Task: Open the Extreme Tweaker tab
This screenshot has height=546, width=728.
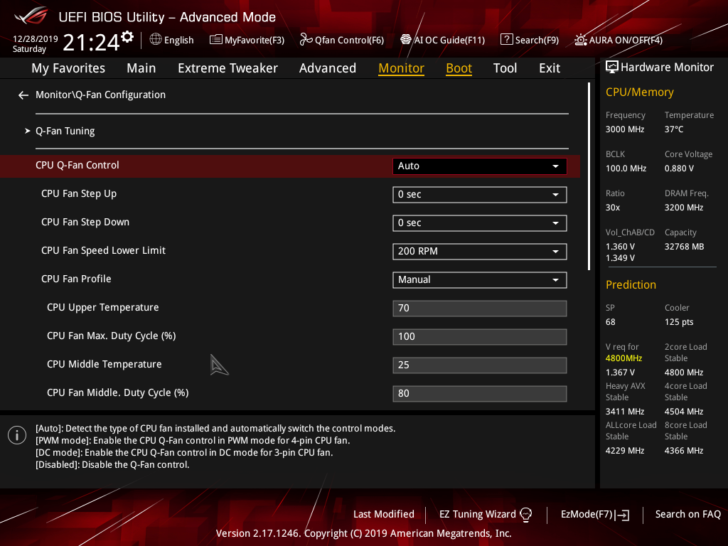Action: click(227, 68)
